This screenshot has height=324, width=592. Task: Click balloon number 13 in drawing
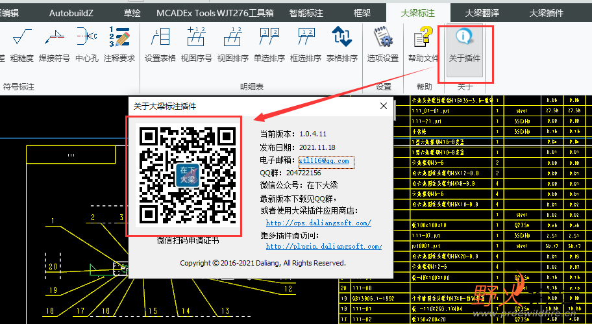point(225,311)
